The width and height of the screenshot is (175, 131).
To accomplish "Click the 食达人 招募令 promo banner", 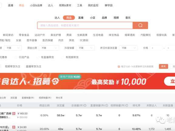I will coord(87,81).
